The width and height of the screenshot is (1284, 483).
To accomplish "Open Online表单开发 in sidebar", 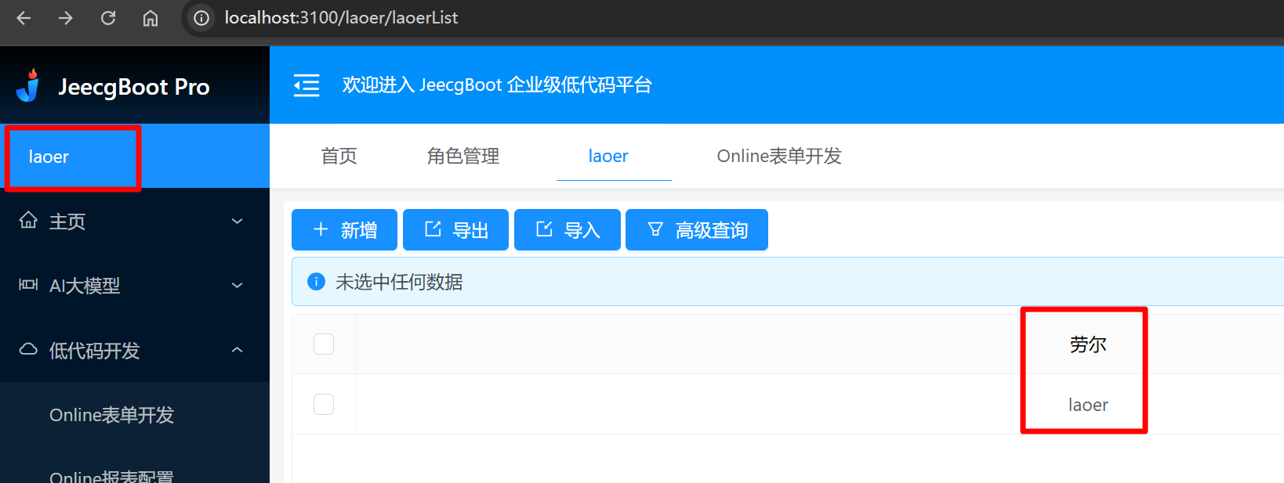I will (x=112, y=415).
